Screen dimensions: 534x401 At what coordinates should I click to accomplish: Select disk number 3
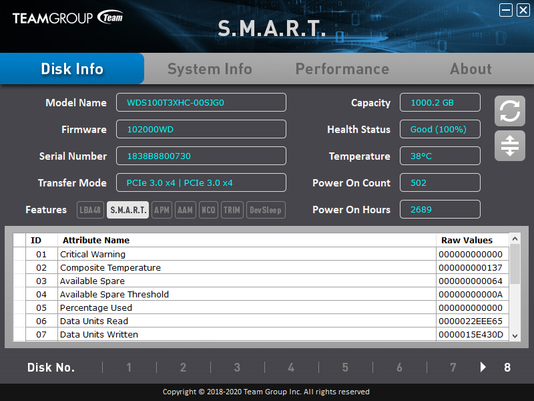(x=237, y=367)
